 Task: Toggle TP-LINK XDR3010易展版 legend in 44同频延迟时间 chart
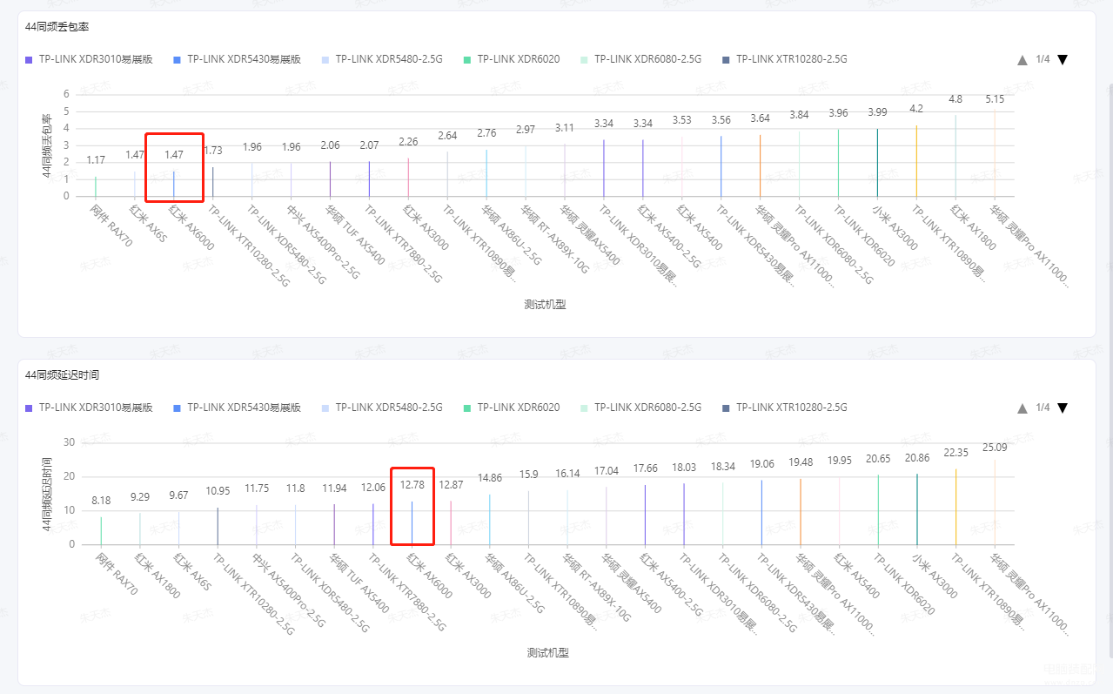click(x=89, y=408)
